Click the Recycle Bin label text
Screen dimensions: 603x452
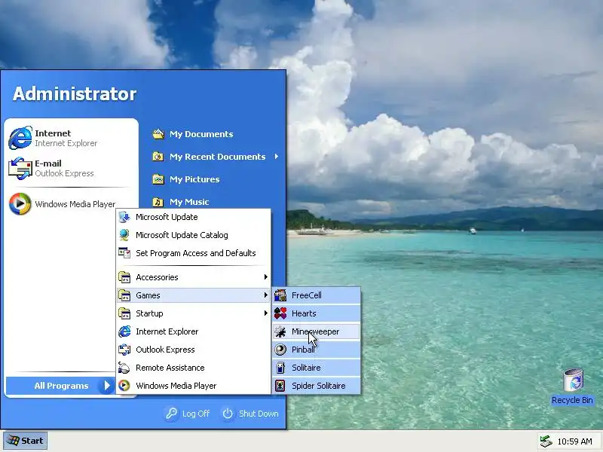(x=572, y=400)
